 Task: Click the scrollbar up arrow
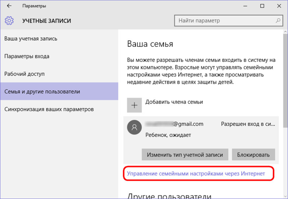pyautogui.click(x=285, y=32)
